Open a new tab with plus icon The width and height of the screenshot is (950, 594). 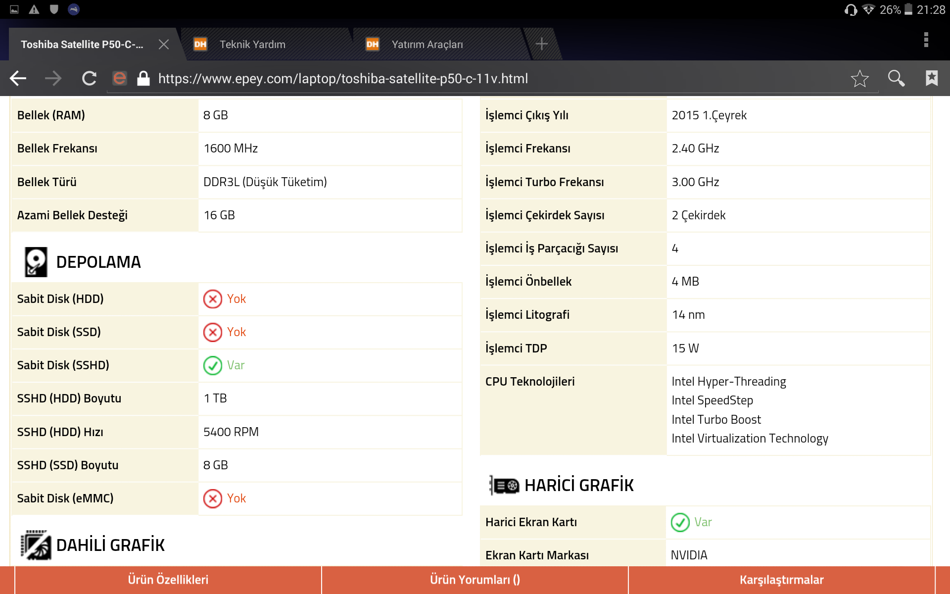[542, 44]
